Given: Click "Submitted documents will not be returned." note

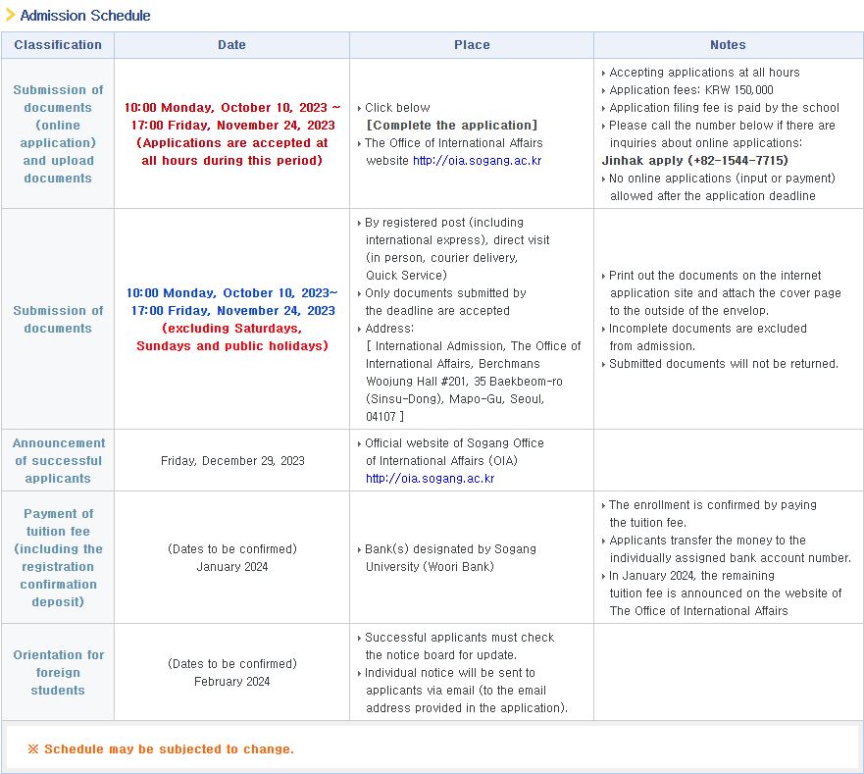Looking at the screenshot, I should 724,364.
